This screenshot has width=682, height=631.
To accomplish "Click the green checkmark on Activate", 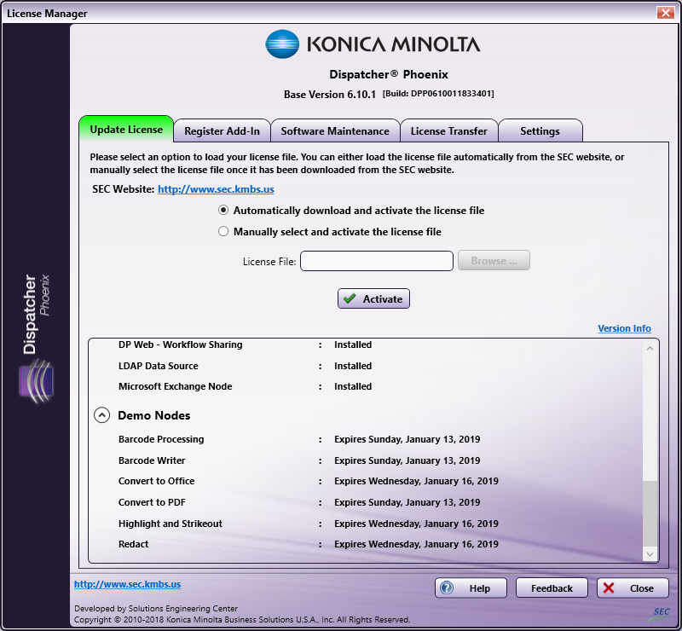I will [x=350, y=298].
